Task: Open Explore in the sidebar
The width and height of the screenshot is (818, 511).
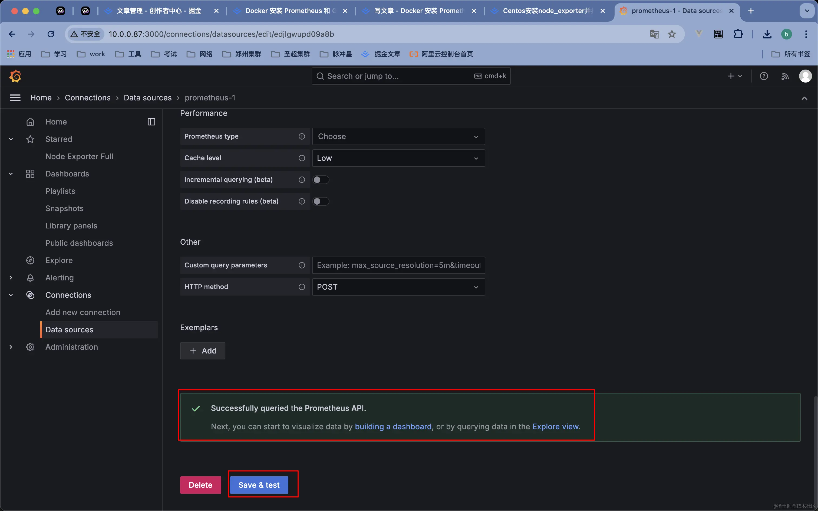Action: coord(59,260)
